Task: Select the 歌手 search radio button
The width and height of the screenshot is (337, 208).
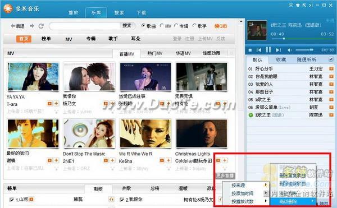Action: [194, 26]
